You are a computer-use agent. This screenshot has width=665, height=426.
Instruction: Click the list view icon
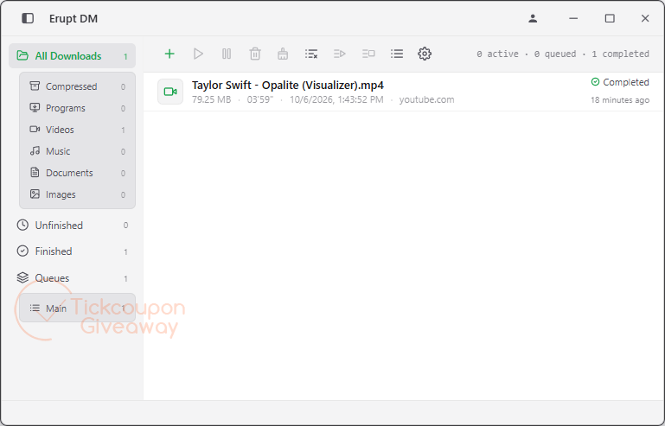coord(397,54)
